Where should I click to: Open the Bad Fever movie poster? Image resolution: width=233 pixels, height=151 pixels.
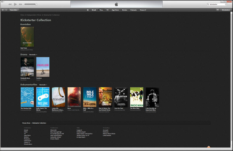coord(27,37)
